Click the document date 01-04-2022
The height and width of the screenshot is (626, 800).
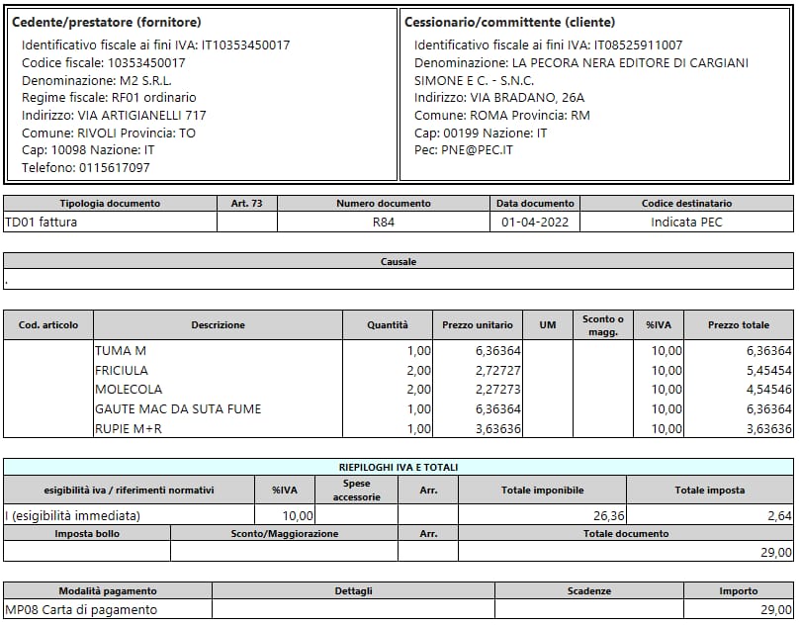(534, 223)
